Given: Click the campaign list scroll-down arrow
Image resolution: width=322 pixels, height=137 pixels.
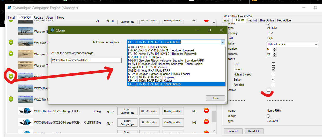Looking at the screenshot, I should [214, 131].
